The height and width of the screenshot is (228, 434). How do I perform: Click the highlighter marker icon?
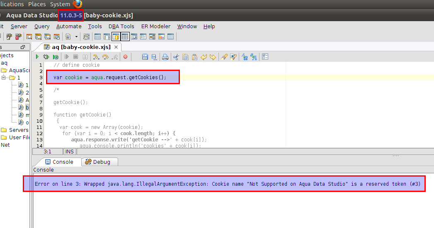click(224, 57)
